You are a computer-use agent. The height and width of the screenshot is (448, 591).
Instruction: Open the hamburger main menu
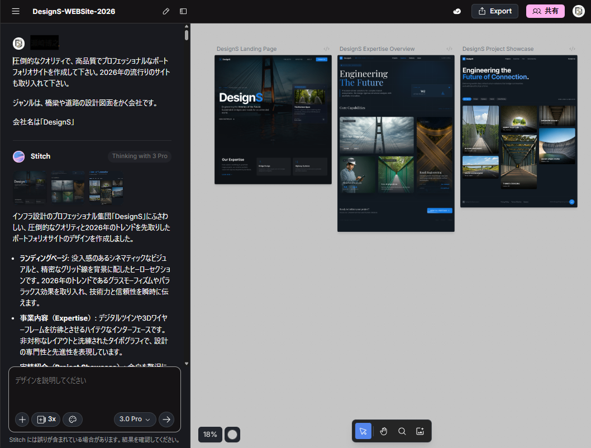pyautogui.click(x=16, y=11)
